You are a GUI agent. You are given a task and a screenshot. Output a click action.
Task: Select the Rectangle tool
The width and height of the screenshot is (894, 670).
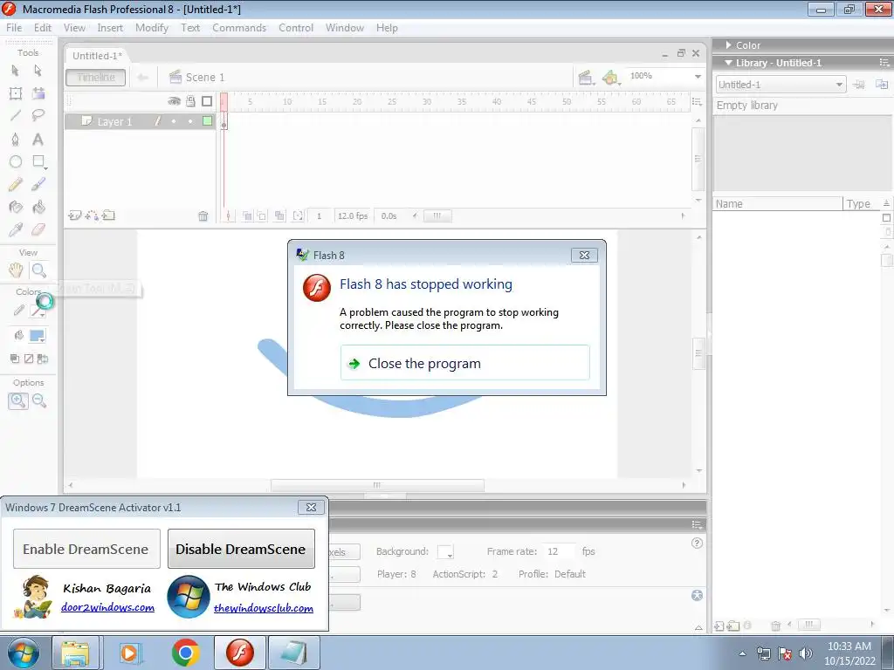pos(38,161)
